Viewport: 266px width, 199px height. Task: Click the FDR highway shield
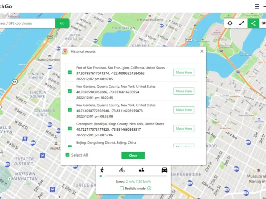pyautogui.click(x=188, y=39)
